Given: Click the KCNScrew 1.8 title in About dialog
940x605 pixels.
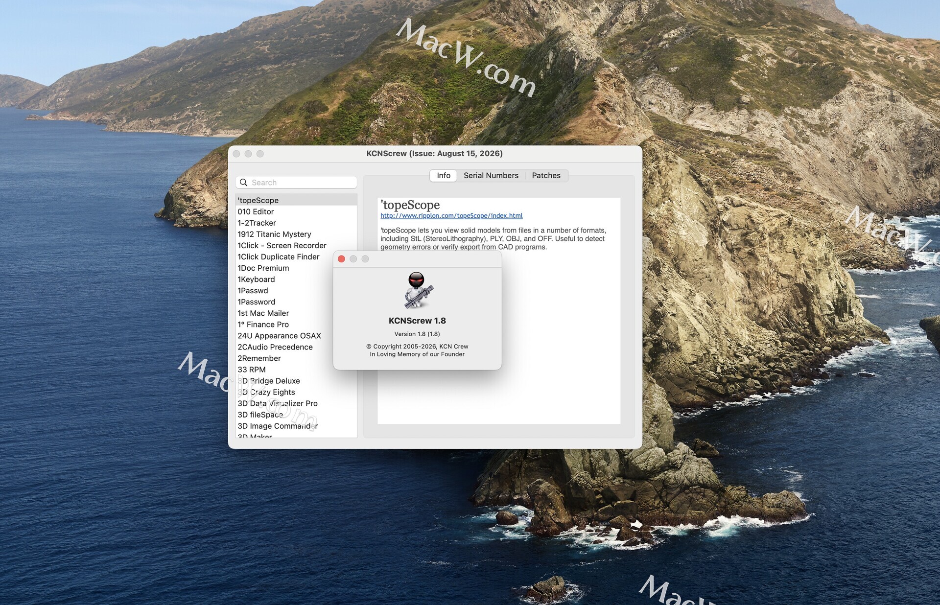Looking at the screenshot, I should click(417, 321).
